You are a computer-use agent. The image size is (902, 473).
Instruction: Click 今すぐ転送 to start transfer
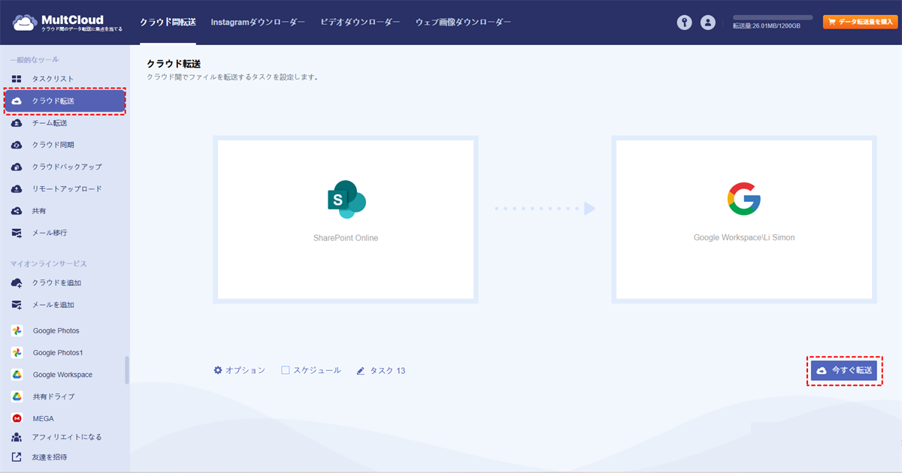(x=845, y=370)
